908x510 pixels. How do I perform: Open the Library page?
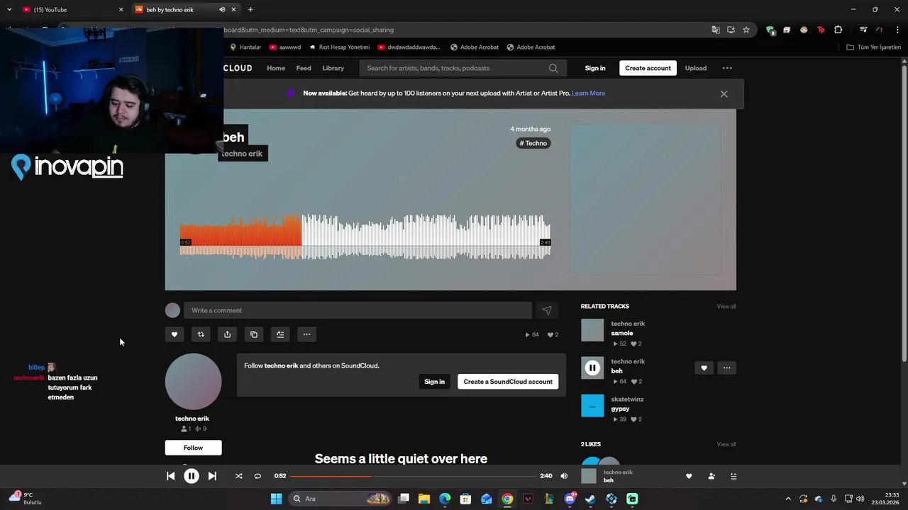click(x=333, y=68)
